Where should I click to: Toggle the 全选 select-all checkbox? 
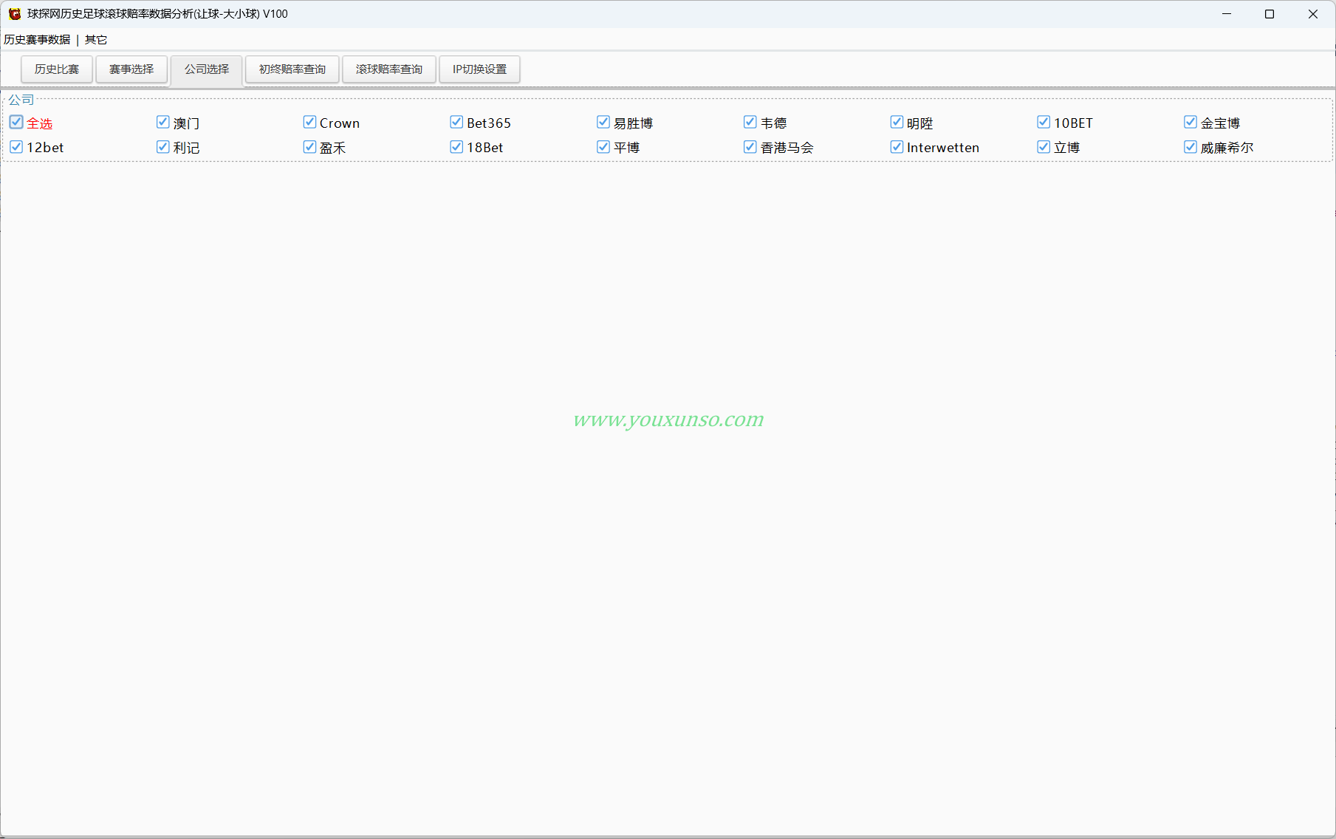pyautogui.click(x=16, y=123)
